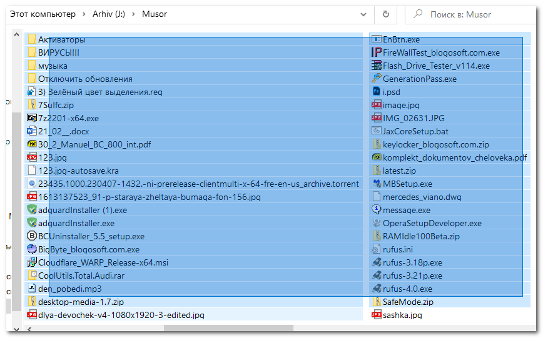Click the navigation pane scroll down arrow
Viewport: 543px width, 338px height.
16,329
